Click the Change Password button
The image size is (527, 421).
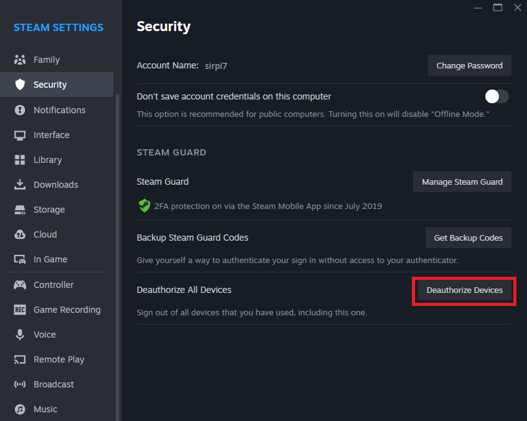[x=470, y=65]
